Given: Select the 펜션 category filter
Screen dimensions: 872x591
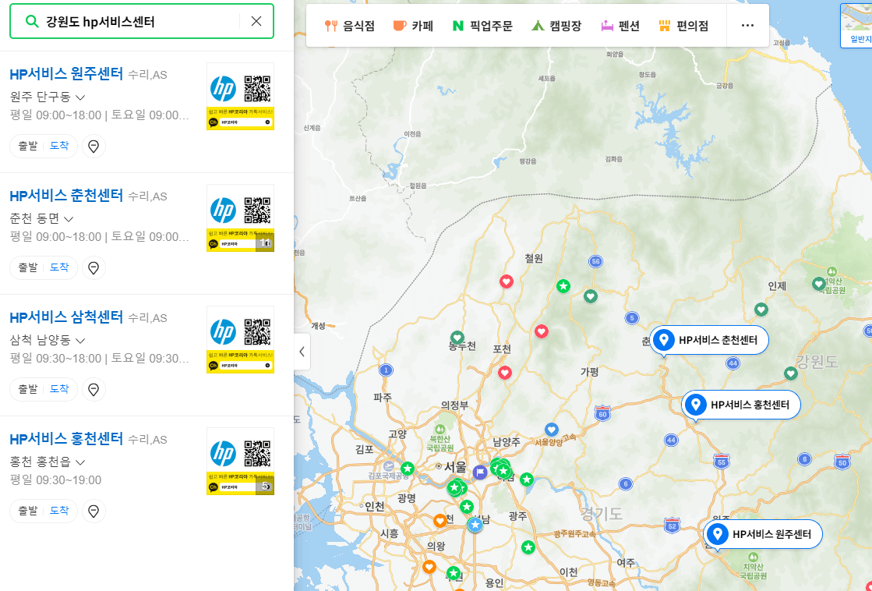Looking at the screenshot, I should [620, 26].
